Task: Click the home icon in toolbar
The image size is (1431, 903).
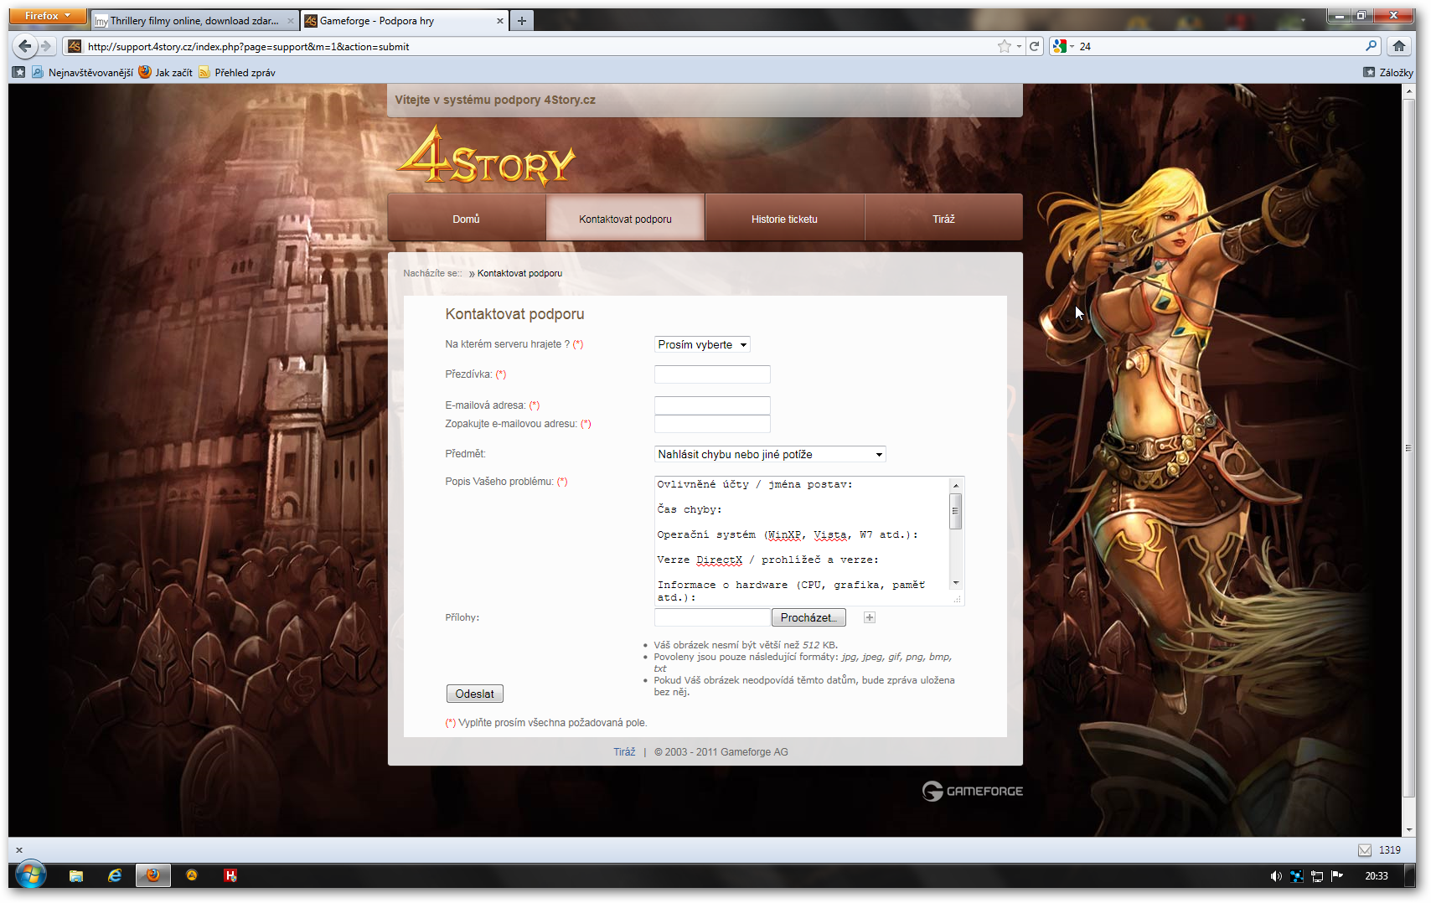Action: pyautogui.click(x=1398, y=46)
